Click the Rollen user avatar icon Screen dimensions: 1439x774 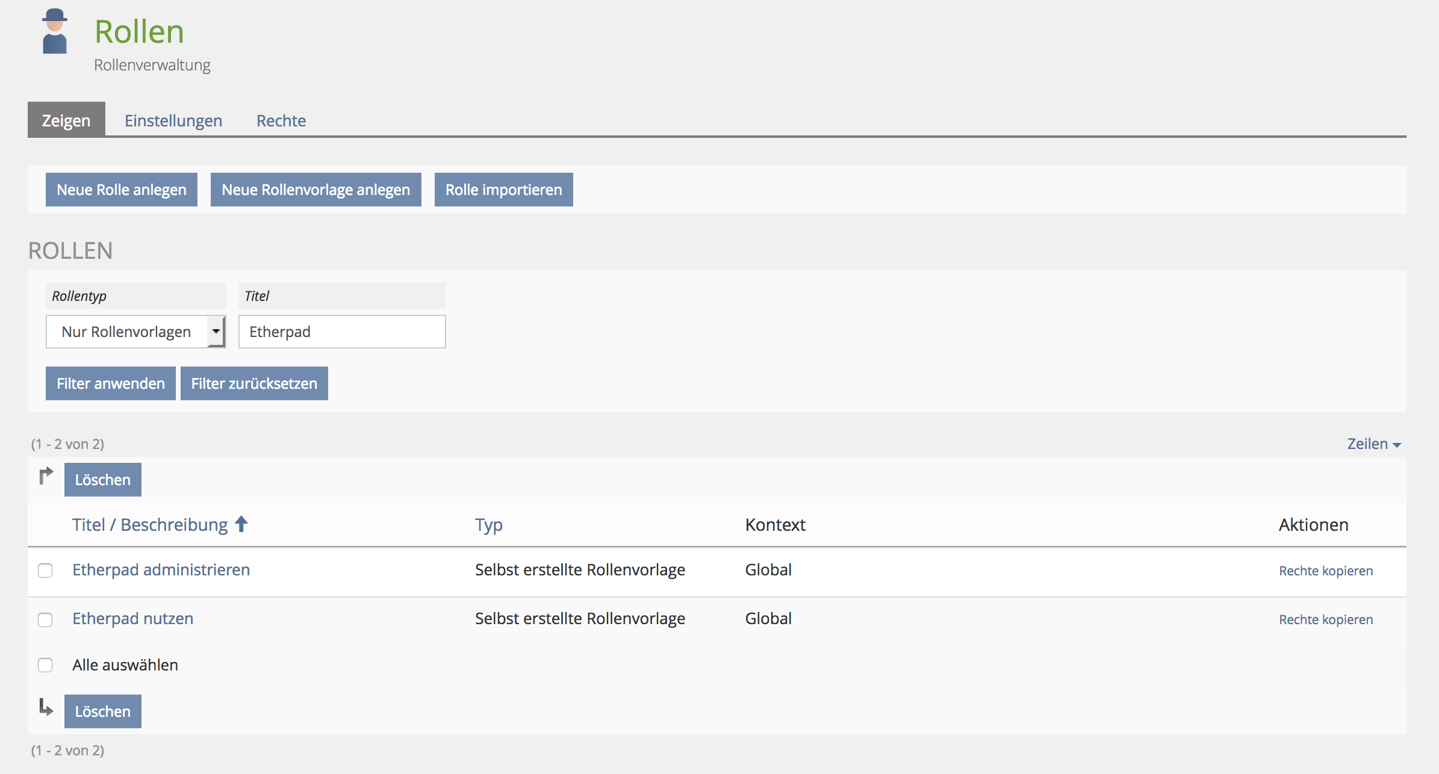click(x=55, y=31)
